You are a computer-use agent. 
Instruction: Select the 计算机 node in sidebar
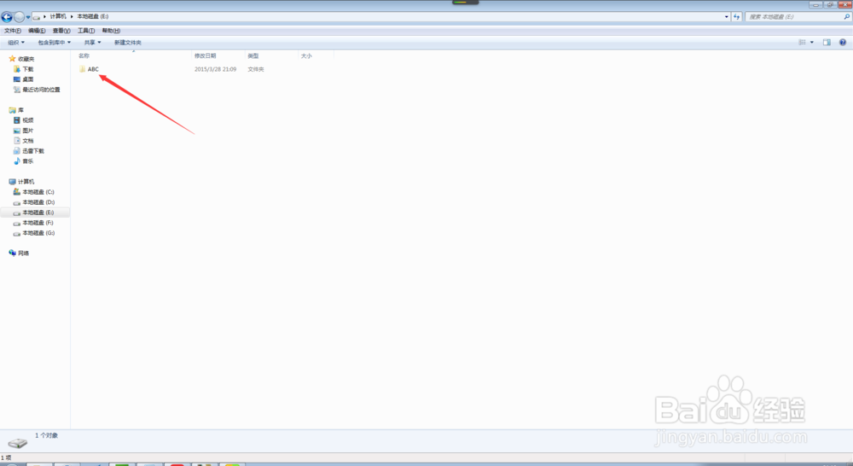pos(21,182)
